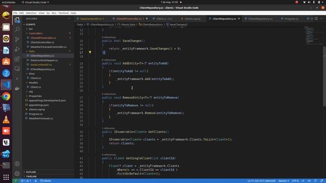Open the Terminal menu

63,13
